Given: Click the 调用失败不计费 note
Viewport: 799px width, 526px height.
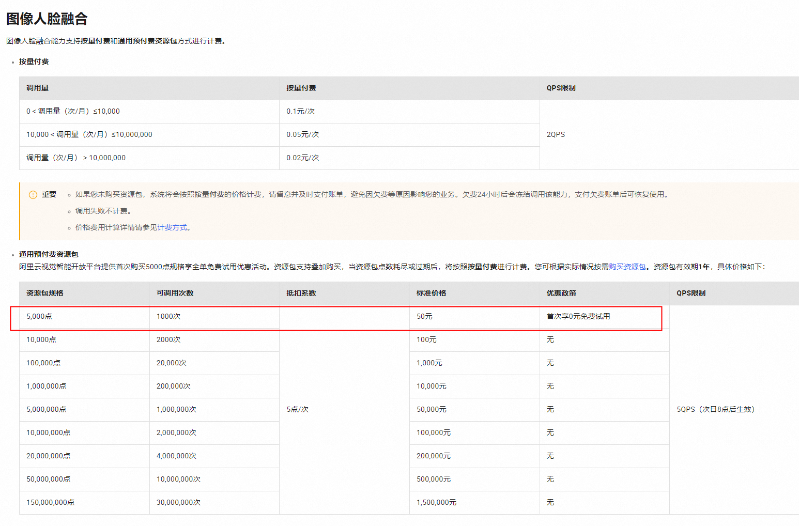Looking at the screenshot, I should point(103,211).
